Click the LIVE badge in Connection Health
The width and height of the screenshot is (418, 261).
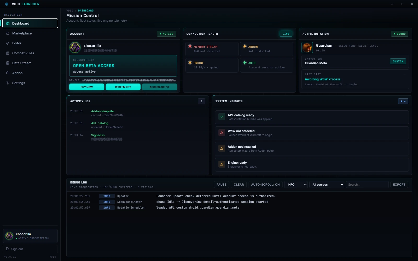pos(286,34)
